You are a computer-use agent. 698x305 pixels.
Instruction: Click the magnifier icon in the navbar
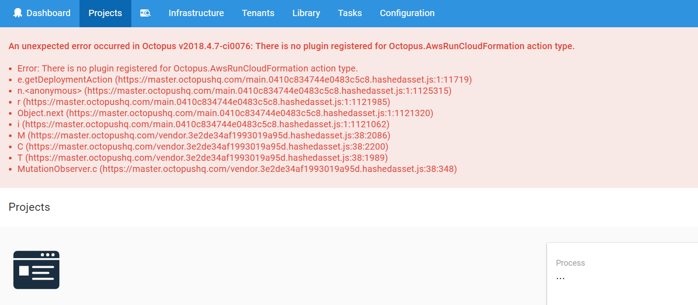click(x=145, y=13)
